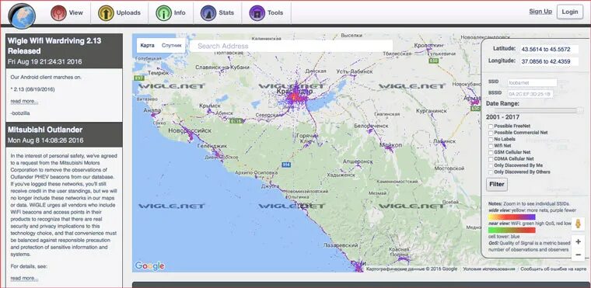Click the near view QoS gradient legend
This screenshot has height=288, width=591.
click(512, 230)
